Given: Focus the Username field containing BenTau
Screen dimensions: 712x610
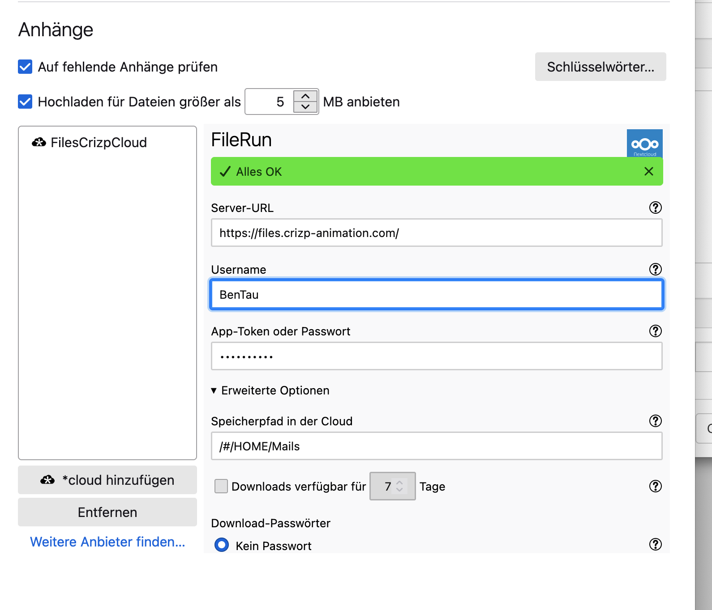Looking at the screenshot, I should tap(437, 294).
